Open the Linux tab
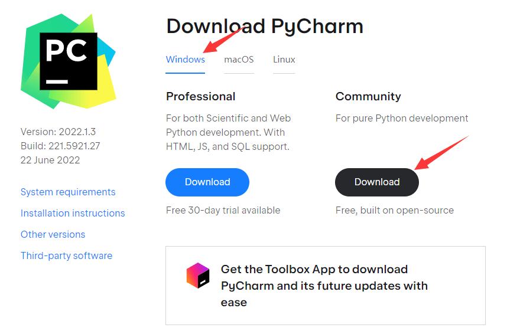 284,60
